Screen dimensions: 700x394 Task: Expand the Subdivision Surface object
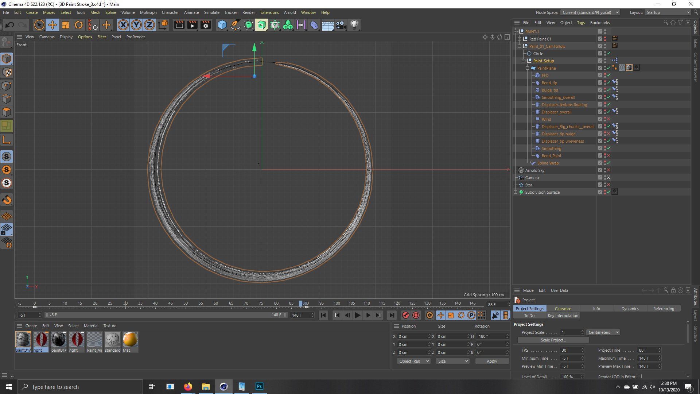(x=516, y=192)
